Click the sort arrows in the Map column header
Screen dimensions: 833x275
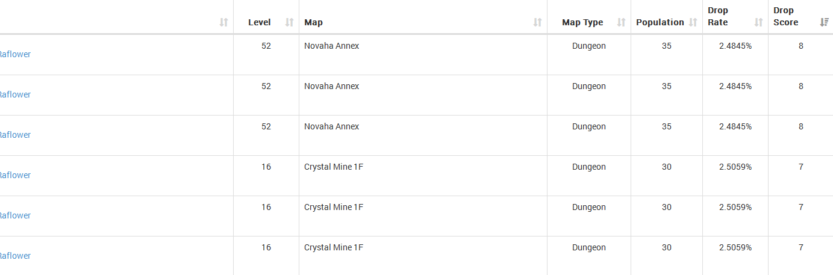(537, 22)
